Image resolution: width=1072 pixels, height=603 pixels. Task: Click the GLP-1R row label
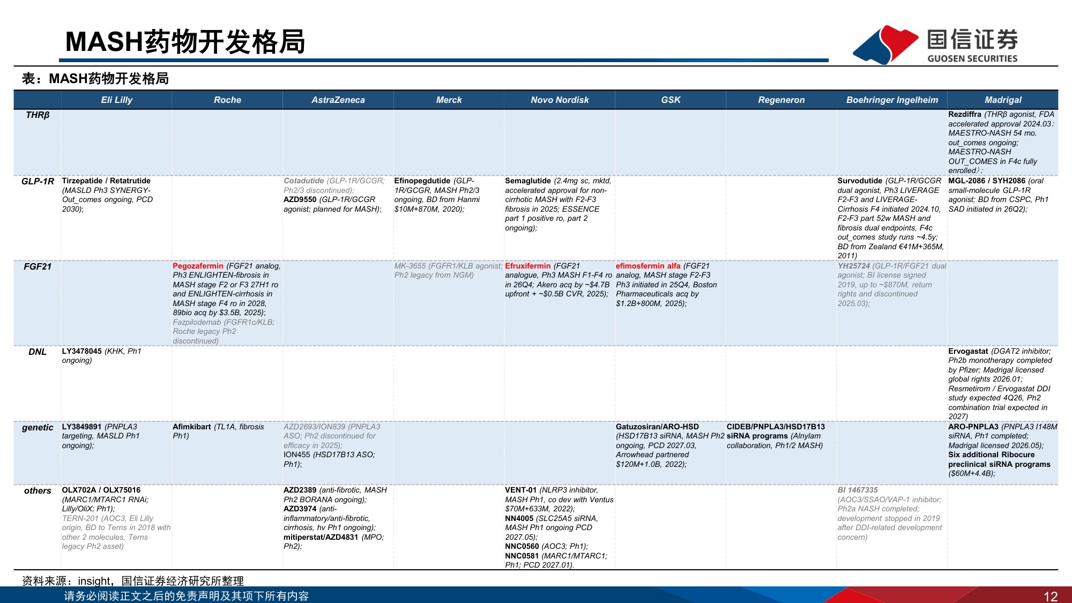click(38, 181)
